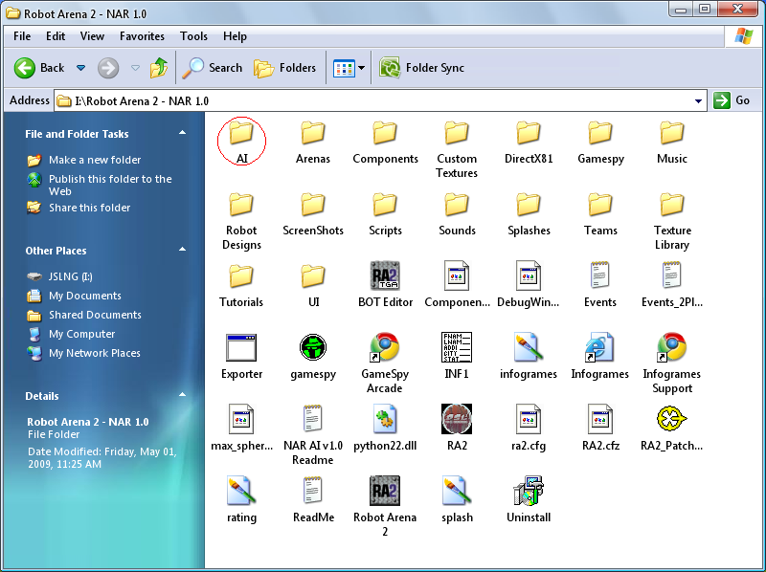
Task: Open the Tools menu
Action: [193, 36]
